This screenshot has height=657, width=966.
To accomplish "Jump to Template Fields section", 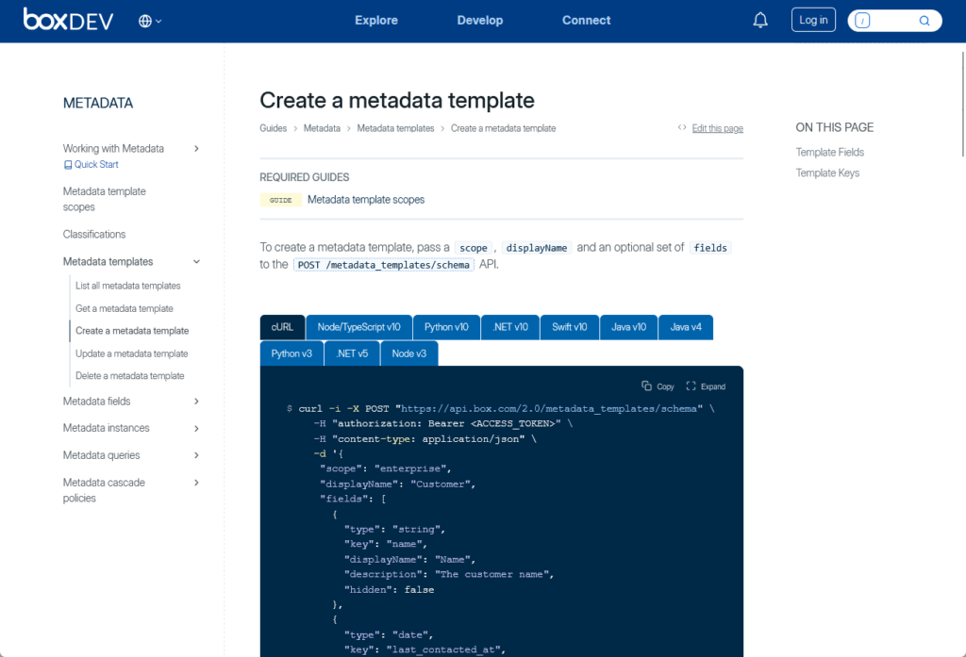I will click(x=829, y=152).
